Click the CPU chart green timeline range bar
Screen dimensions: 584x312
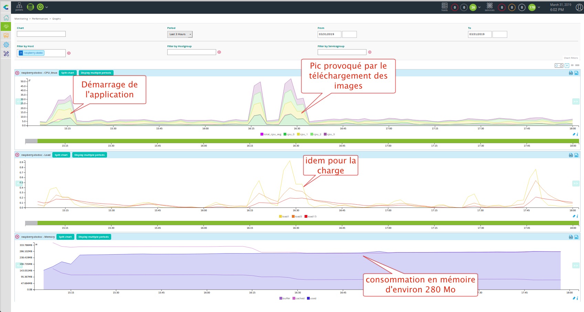[308, 141]
